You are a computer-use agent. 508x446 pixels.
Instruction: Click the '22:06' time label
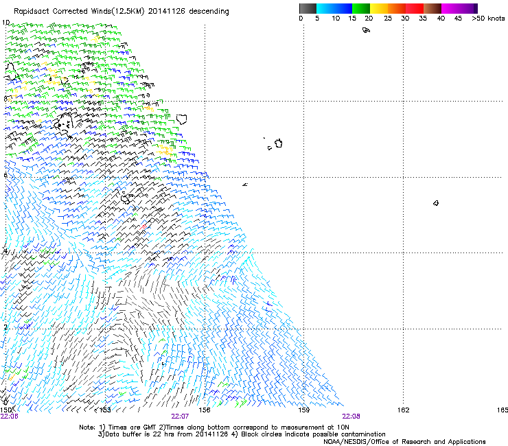[9, 416]
